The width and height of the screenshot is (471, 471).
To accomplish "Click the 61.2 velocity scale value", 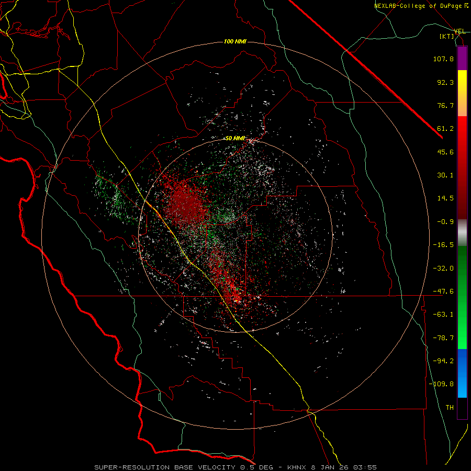I will [x=445, y=129].
